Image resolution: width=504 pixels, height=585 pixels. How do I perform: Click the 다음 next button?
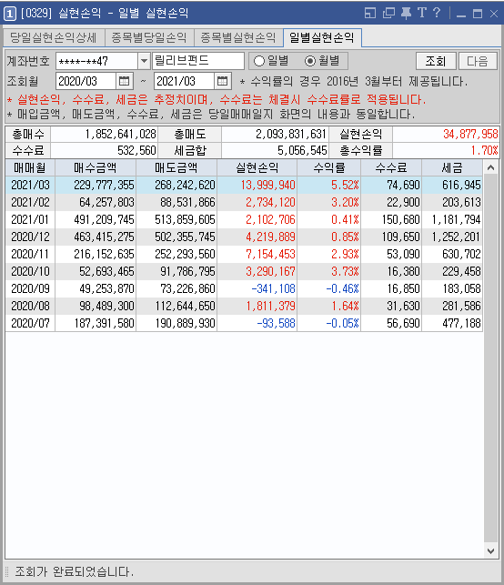pyautogui.click(x=478, y=61)
